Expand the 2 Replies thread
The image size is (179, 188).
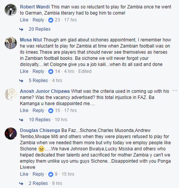[x=38, y=183]
